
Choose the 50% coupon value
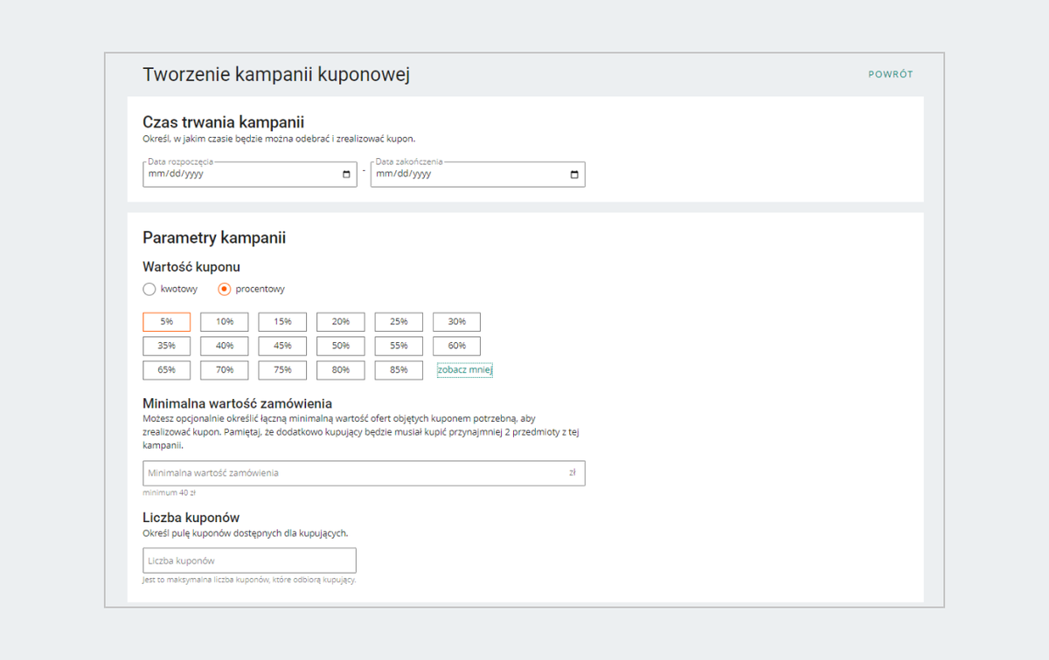(x=341, y=346)
